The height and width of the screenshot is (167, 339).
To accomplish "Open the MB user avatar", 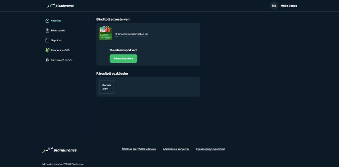I will coord(274,6).
